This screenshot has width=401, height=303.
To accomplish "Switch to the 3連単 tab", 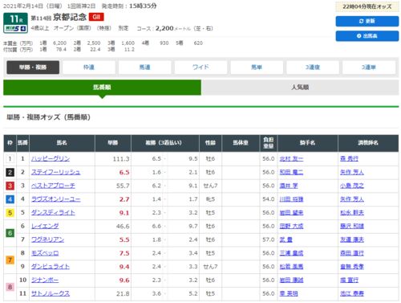I will pyautogui.click(x=369, y=68).
